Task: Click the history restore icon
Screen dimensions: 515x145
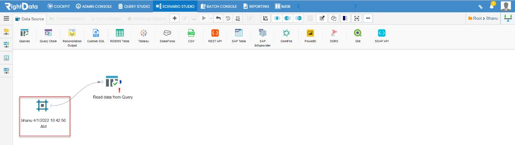Action: pyautogui.click(x=228, y=18)
